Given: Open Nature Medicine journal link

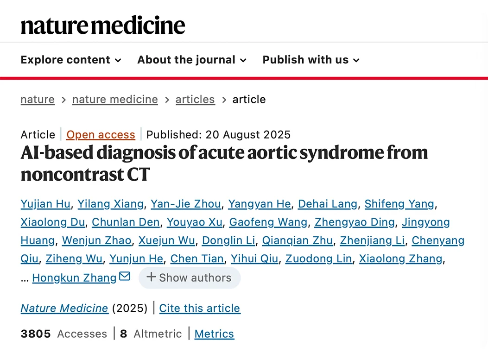Looking at the screenshot, I should pos(64,308).
